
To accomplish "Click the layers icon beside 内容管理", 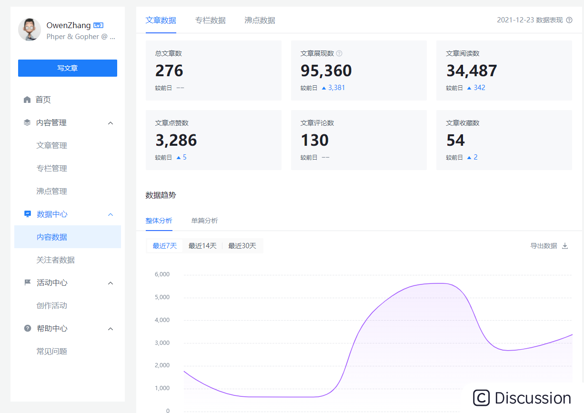I will point(27,122).
